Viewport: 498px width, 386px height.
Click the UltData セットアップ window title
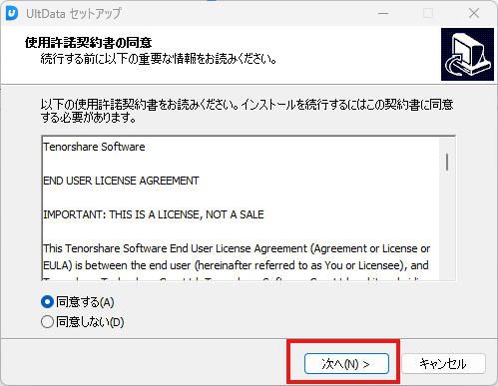pyautogui.click(x=74, y=14)
